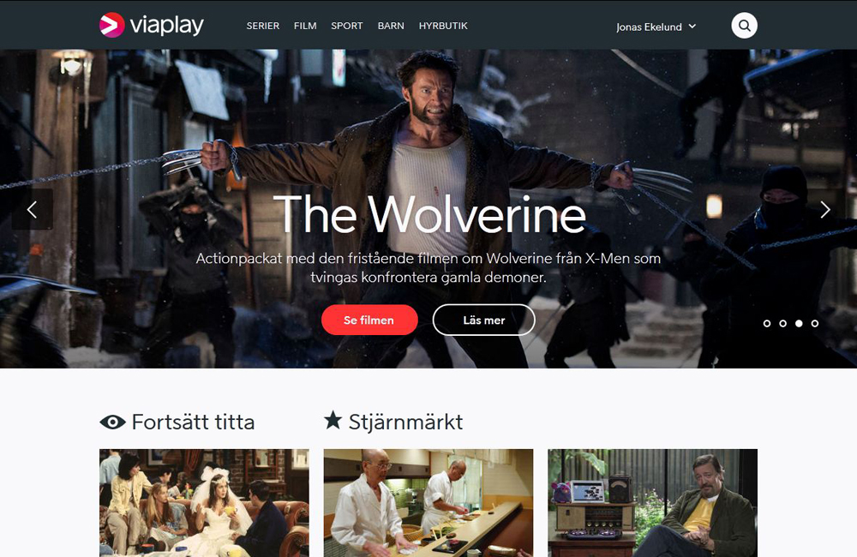Show previous slide with left arrow

[33, 209]
